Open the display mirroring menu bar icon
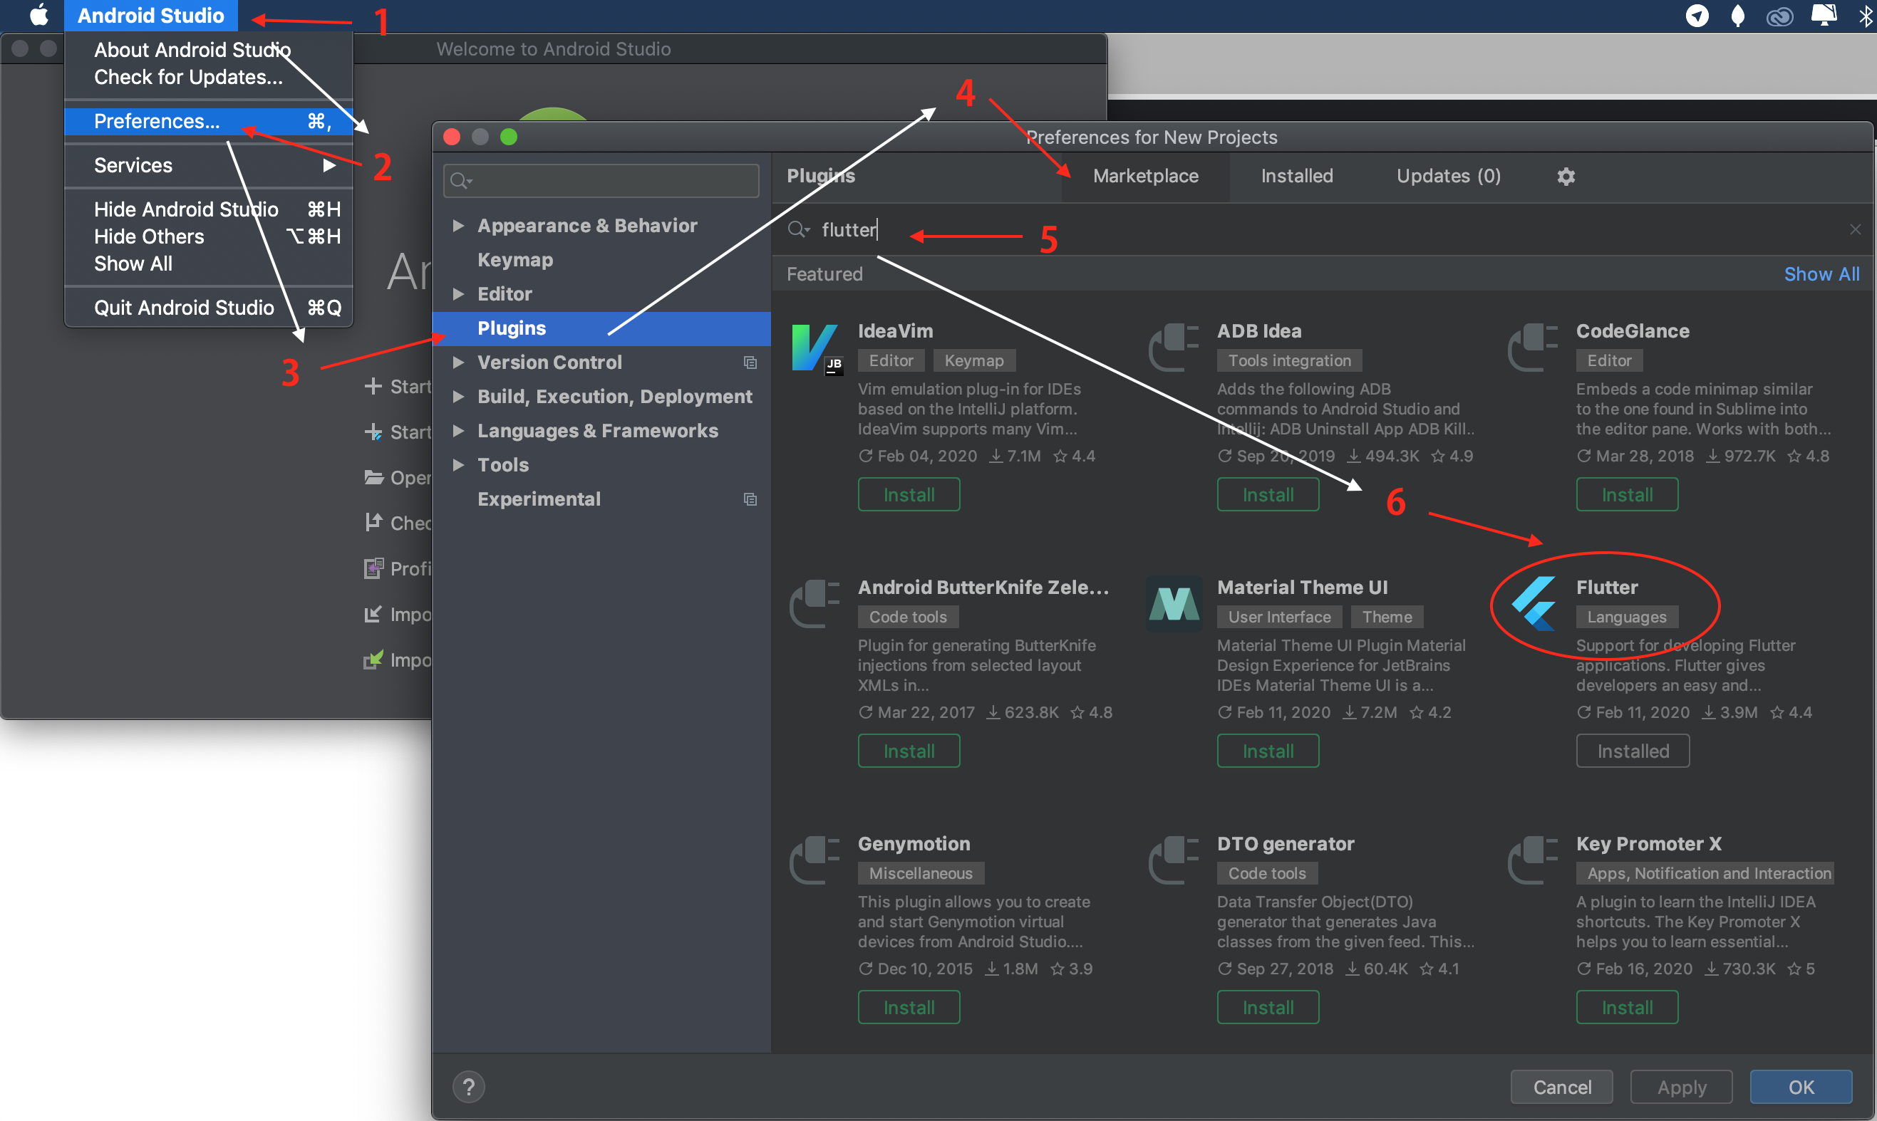The width and height of the screenshot is (1877, 1121). pyautogui.click(x=1824, y=15)
